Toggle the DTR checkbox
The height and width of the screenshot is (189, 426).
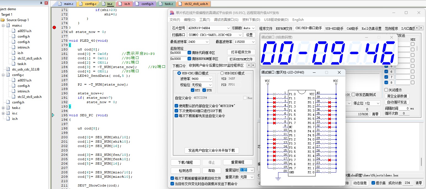point(204,90)
